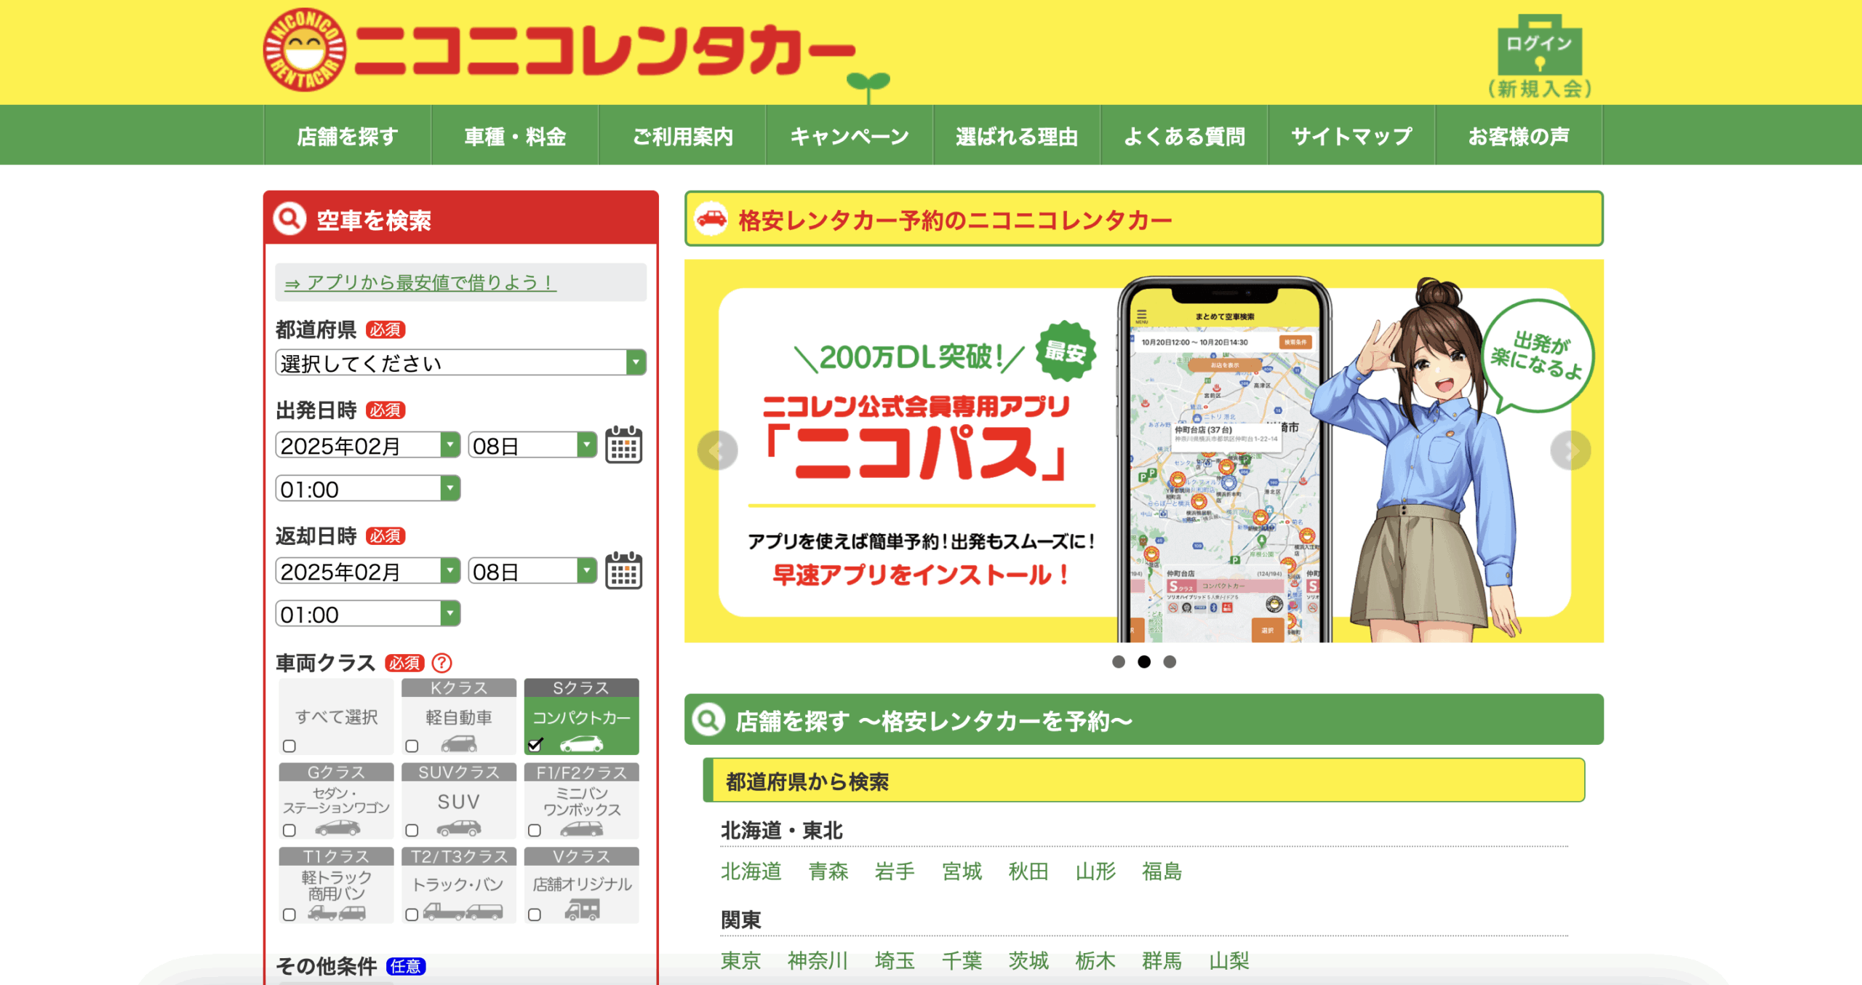Open 店舗を探す navigation menu item
Image resolution: width=1862 pixels, height=985 pixels.
point(348,136)
